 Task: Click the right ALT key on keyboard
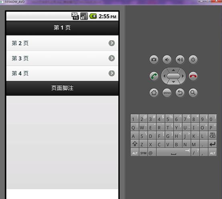pyautogui.click(x=212, y=152)
